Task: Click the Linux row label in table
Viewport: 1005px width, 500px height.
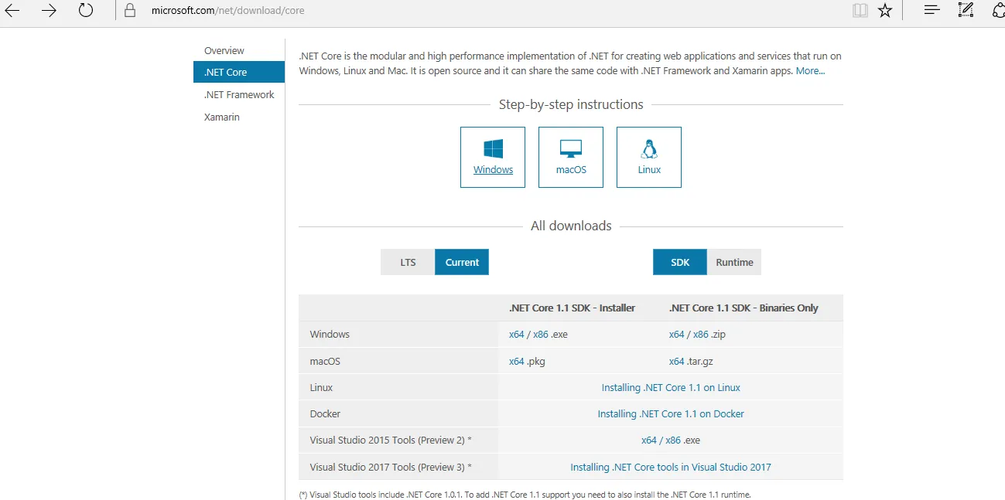Action: 321,387
